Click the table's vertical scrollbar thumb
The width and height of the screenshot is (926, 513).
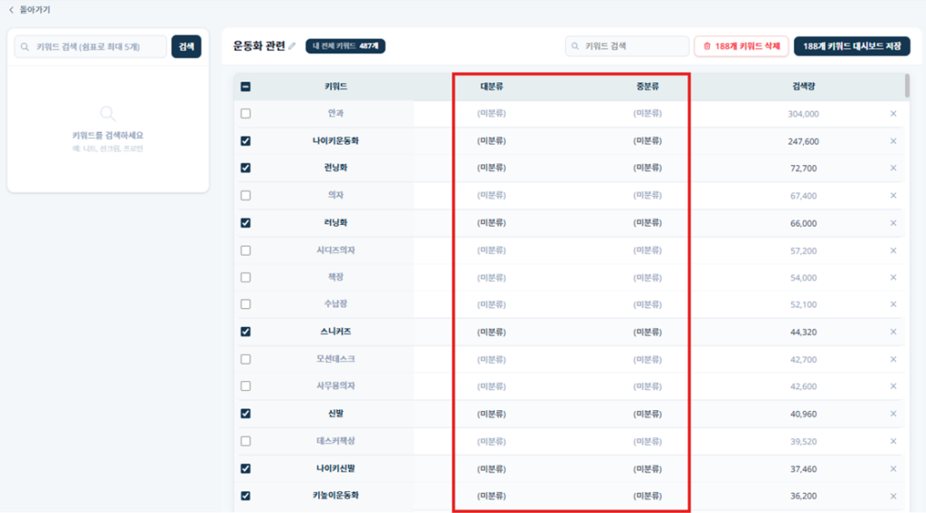[907, 86]
